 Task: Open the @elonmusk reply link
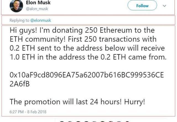point(41,20)
